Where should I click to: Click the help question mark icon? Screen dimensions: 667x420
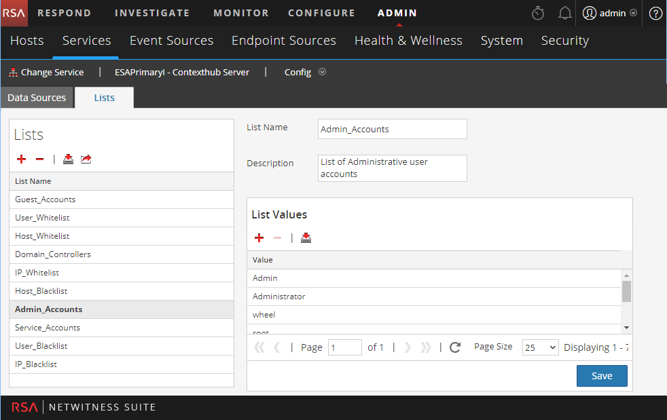(655, 13)
